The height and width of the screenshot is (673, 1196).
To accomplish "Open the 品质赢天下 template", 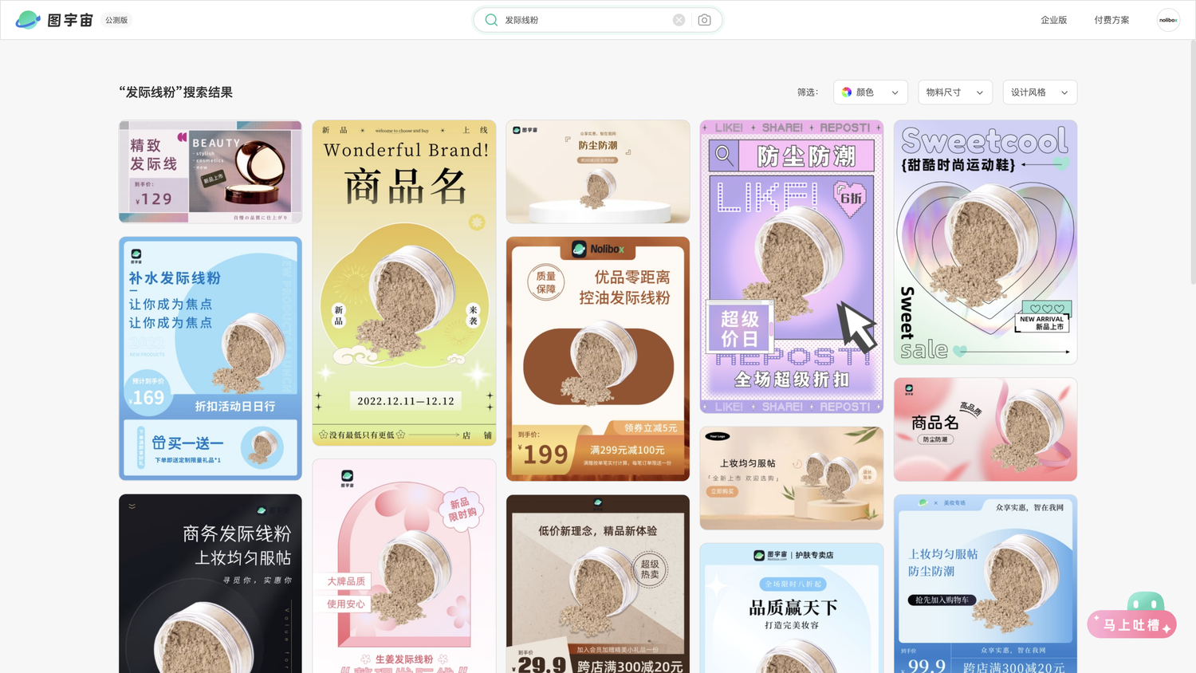I will click(x=792, y=608).
